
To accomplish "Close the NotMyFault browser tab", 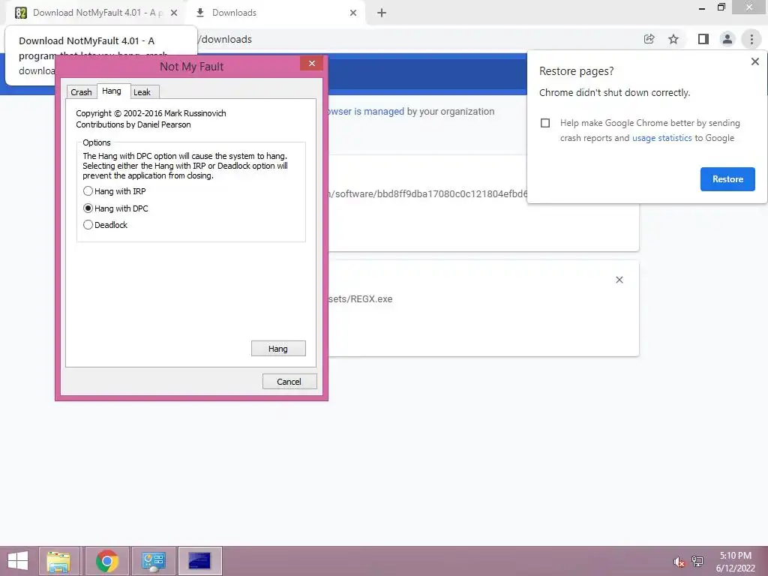I will [174, 13].
